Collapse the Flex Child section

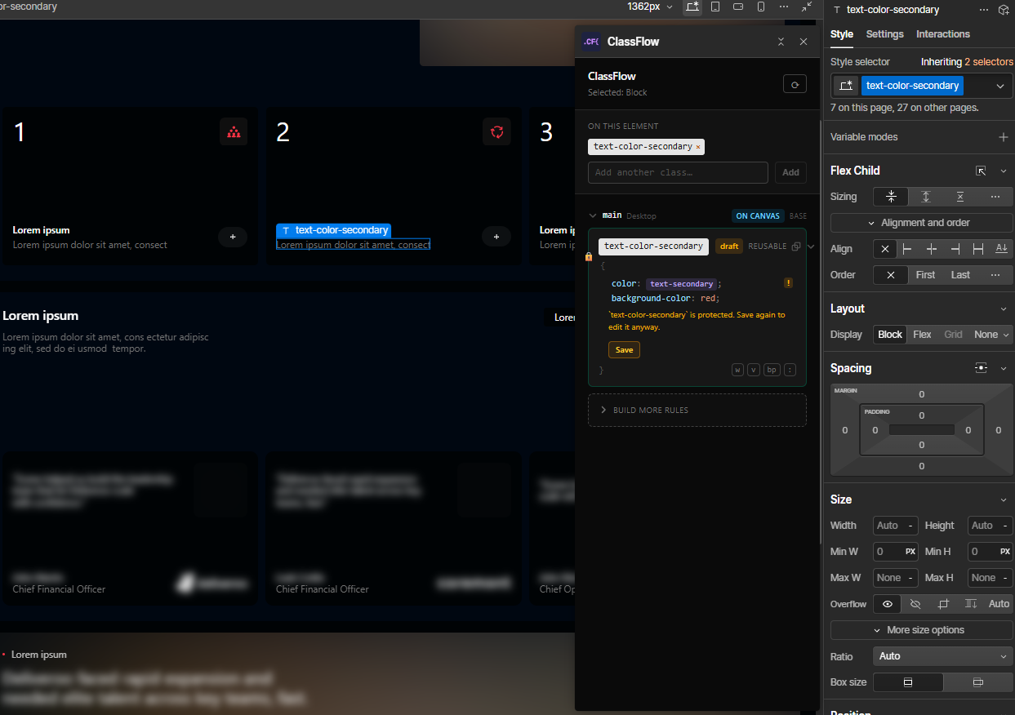(1004, 171)
